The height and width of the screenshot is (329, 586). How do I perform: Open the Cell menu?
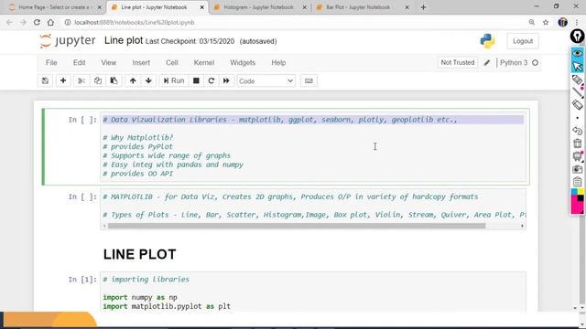(172, 63)
